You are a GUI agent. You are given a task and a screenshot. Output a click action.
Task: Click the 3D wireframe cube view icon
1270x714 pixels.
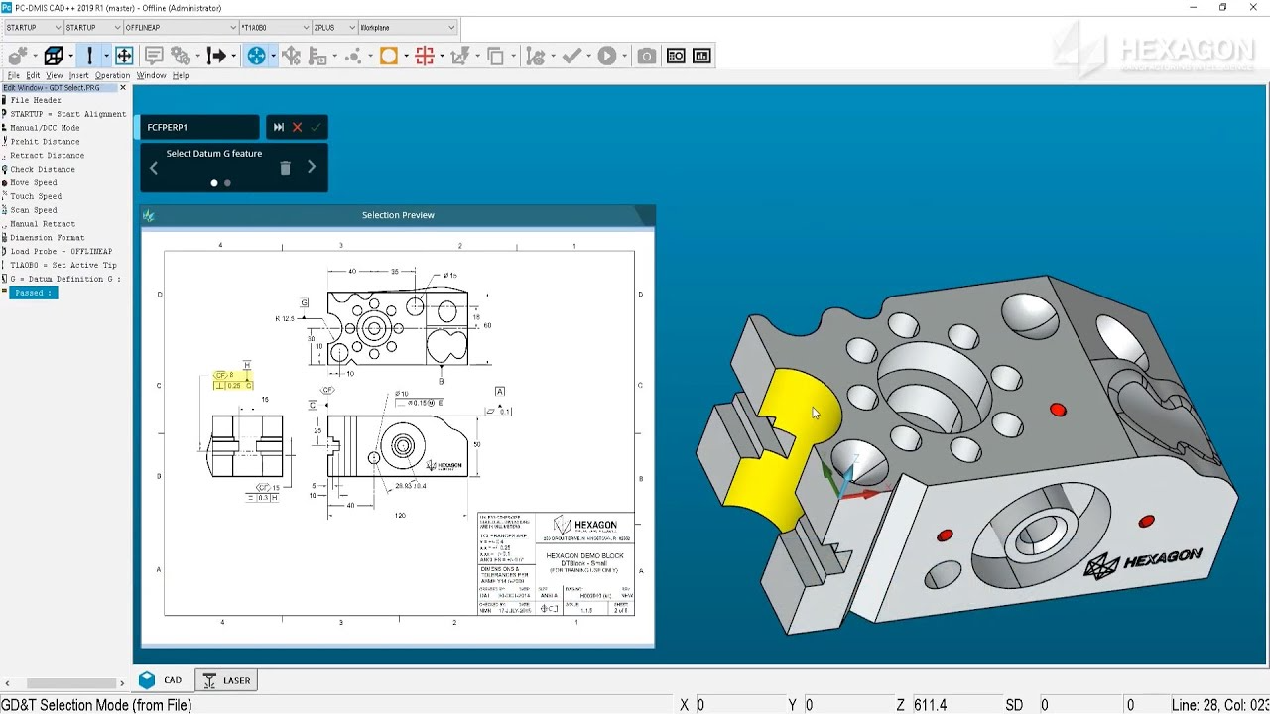[54, 56]
